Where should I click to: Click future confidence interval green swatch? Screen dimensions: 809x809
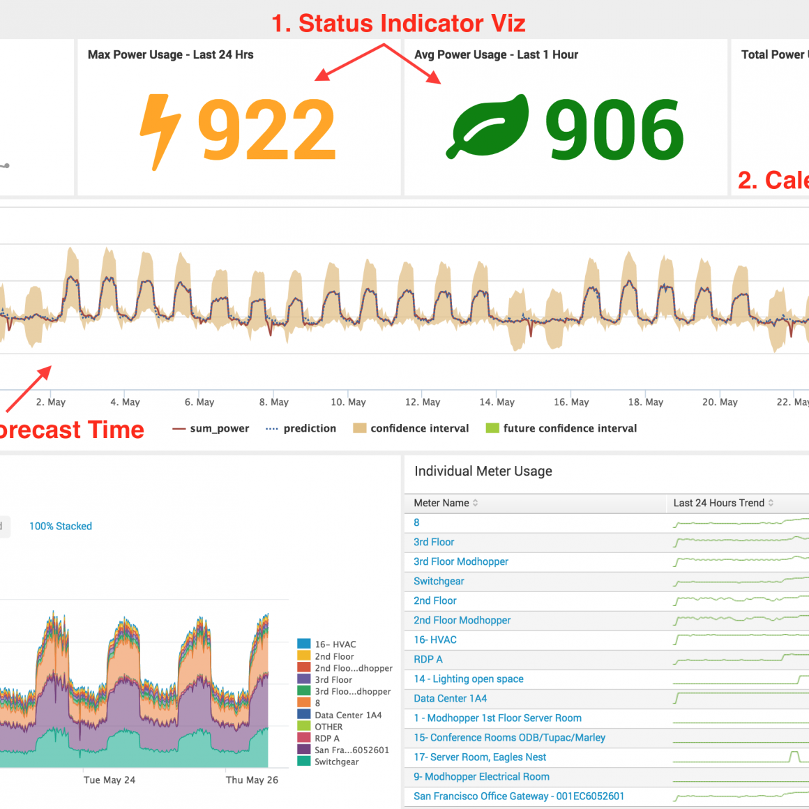[x=492, y=428]
